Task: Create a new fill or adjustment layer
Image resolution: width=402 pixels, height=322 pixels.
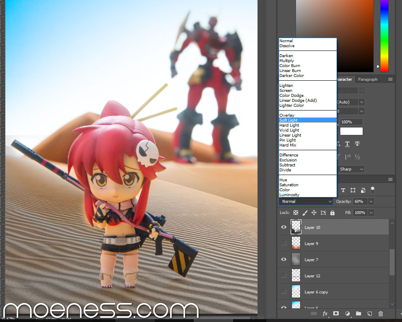Action: [347, 314]
